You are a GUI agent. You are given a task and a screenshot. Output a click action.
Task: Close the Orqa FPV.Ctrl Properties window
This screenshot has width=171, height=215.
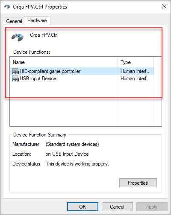pyautogui.click(x=164, y=6)
